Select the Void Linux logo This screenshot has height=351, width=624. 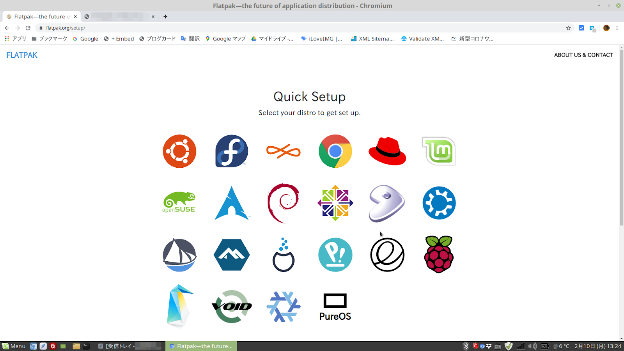click(232, 307)
